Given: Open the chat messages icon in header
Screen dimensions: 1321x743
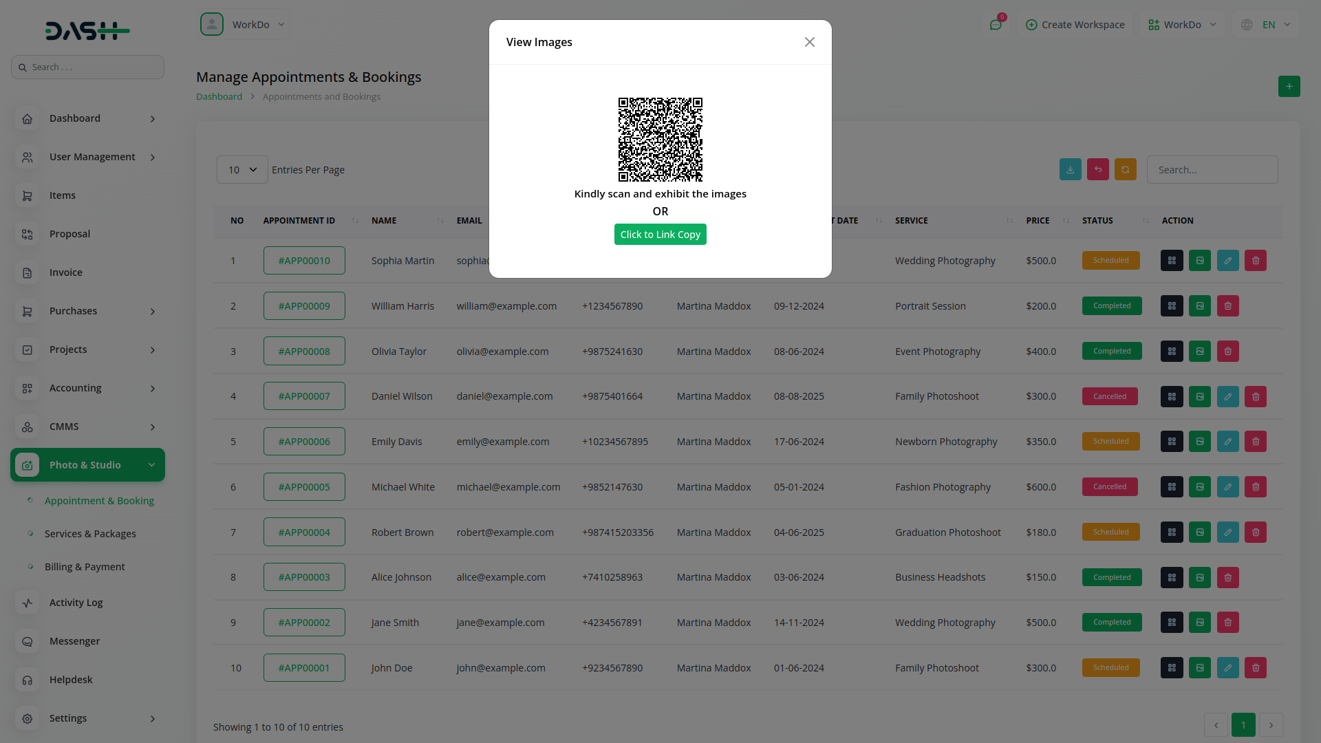Looking at the screenshot, I should (996, 25).
